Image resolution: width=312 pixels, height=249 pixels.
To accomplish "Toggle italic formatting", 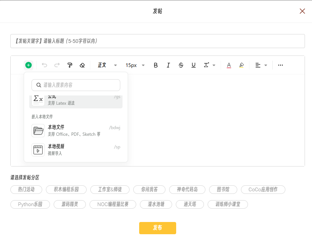I will 168,65.
